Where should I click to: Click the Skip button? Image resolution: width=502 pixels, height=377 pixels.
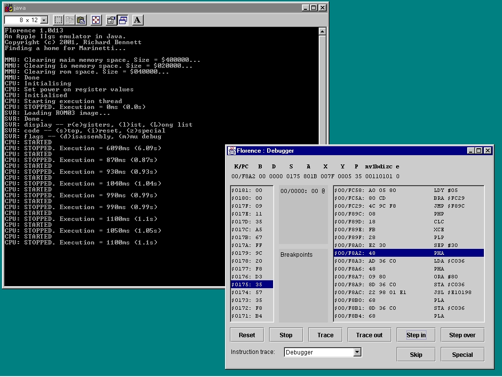pyautogui.click(x=416, y=354)
